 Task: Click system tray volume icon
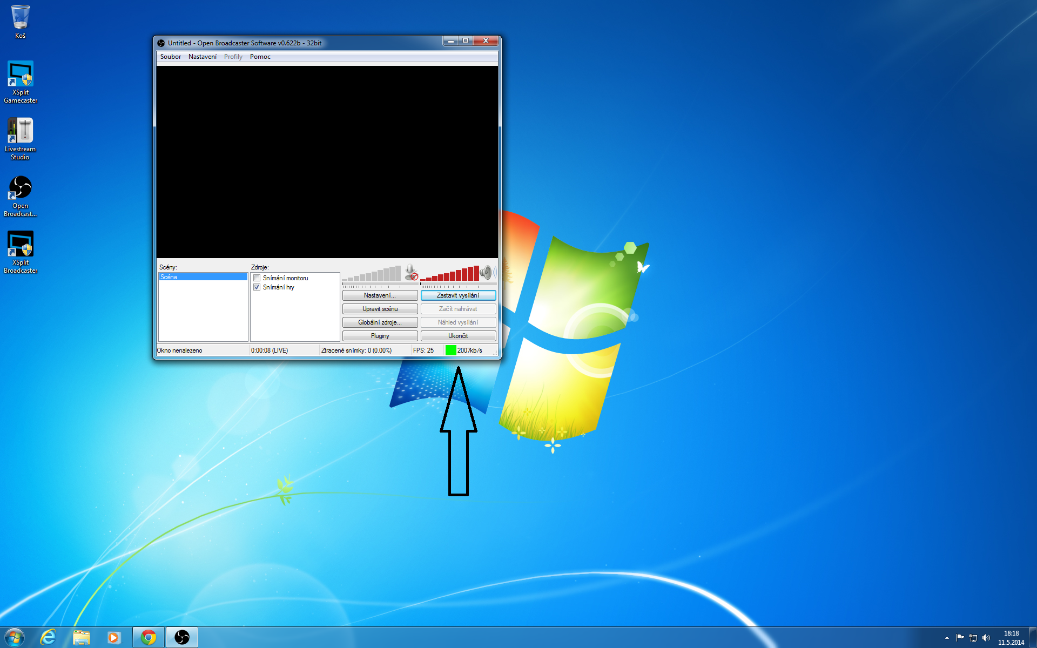click(x=986, y=638)
